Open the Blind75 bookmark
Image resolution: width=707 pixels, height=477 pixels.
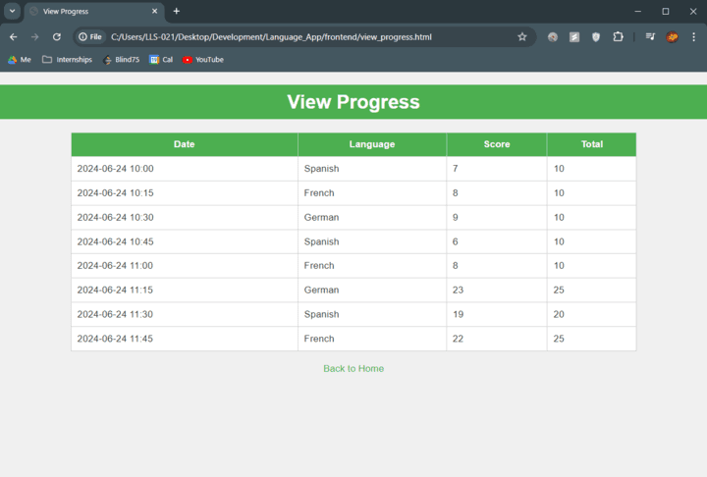pos(122,60)
